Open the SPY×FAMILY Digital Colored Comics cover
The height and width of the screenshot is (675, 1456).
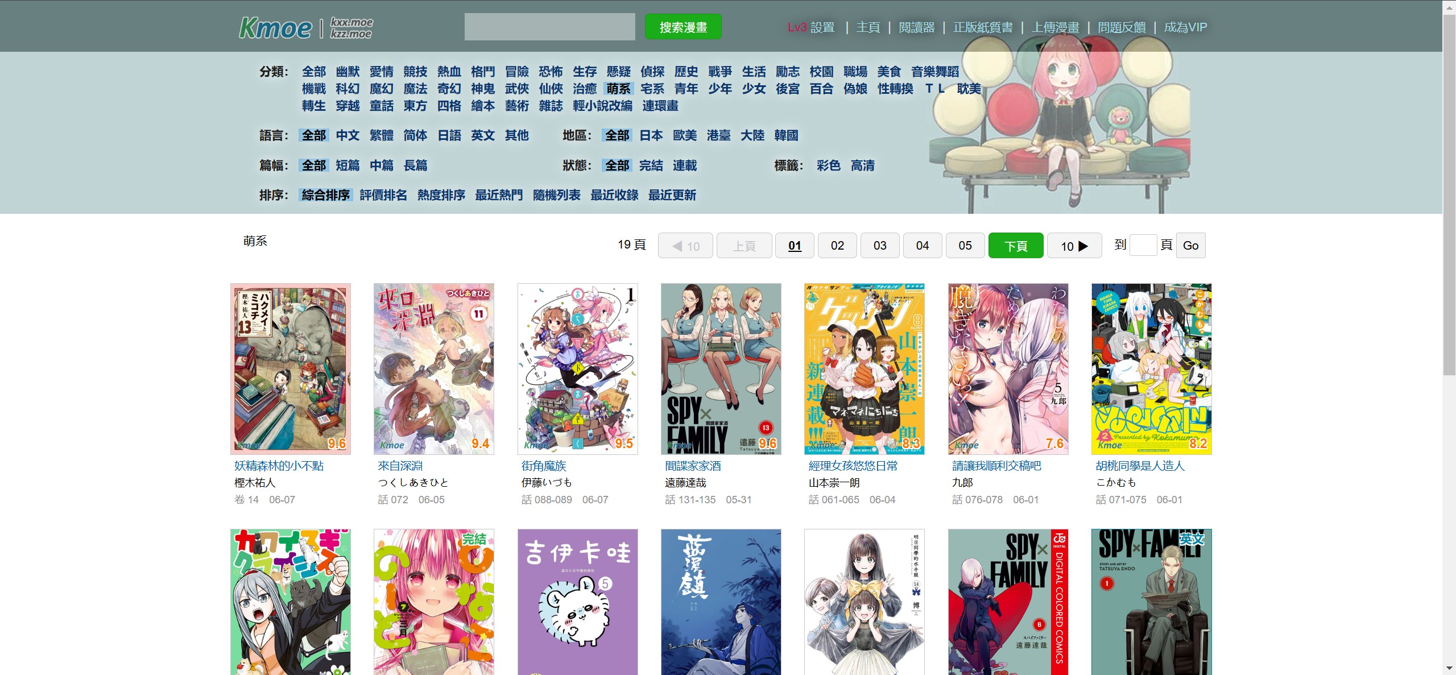pos(1008,602)
